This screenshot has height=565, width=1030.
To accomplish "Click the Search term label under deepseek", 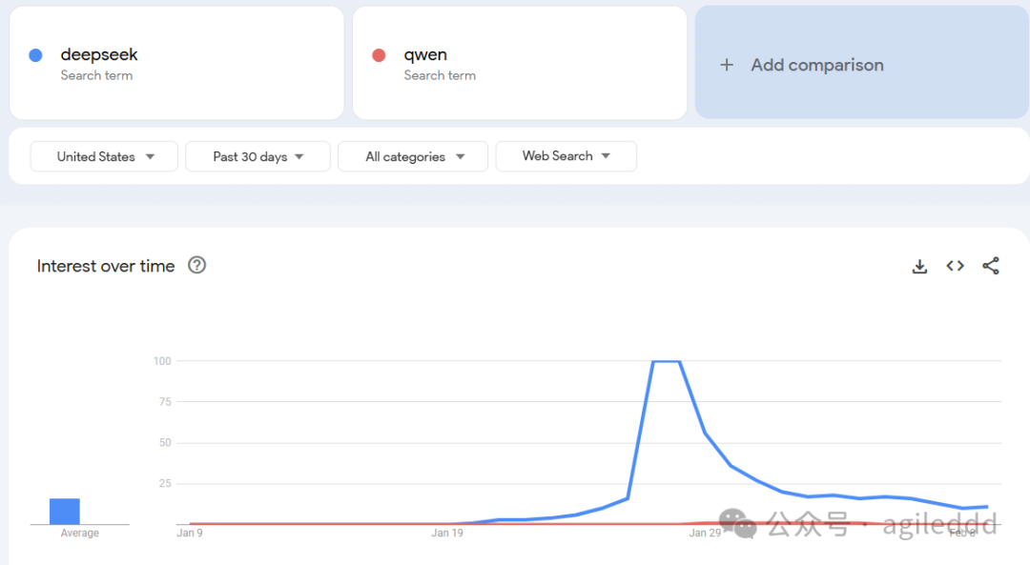I will pyautogui.click(x=96, y=75).
